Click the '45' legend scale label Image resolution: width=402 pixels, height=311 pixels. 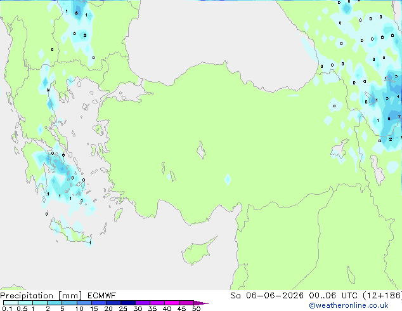coord(181,308)
